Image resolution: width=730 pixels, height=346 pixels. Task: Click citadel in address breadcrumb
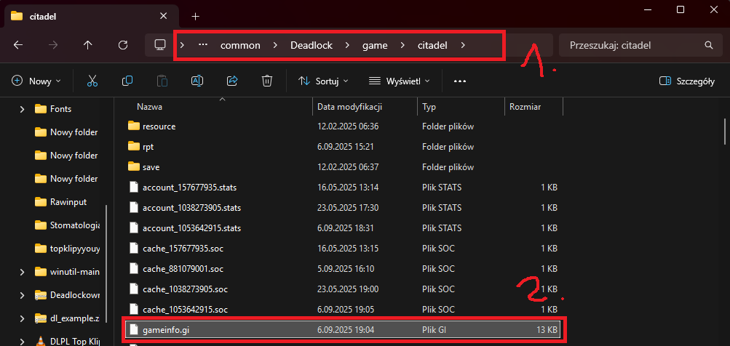click(432, 46)
